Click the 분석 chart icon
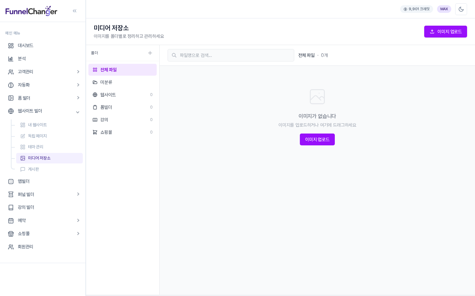The width and height of the screenshot is (475, 296). click(x=11, y=59)
